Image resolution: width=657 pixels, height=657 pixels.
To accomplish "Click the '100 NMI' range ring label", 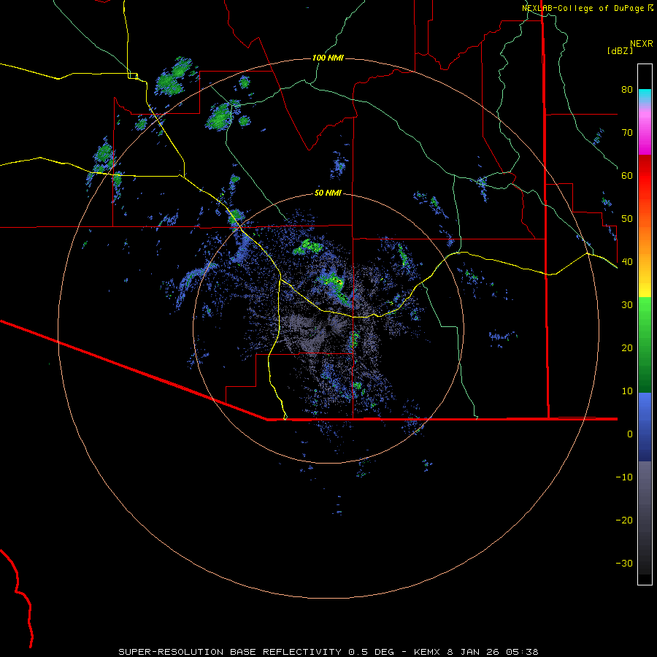I will point(328,58).
